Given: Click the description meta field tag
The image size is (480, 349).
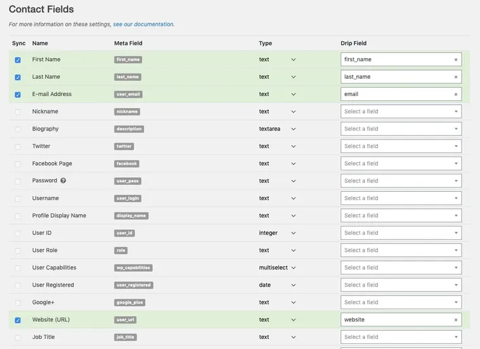Looking at the screenshot, I should [129, 129].
